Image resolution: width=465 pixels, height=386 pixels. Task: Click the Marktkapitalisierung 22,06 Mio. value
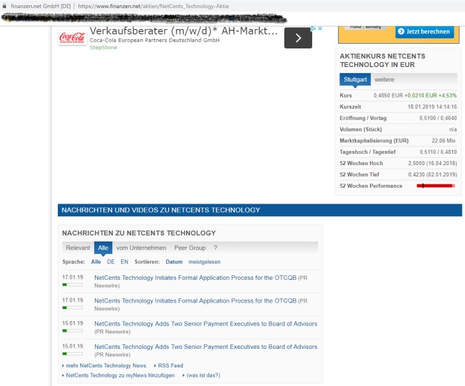point(444,141)
